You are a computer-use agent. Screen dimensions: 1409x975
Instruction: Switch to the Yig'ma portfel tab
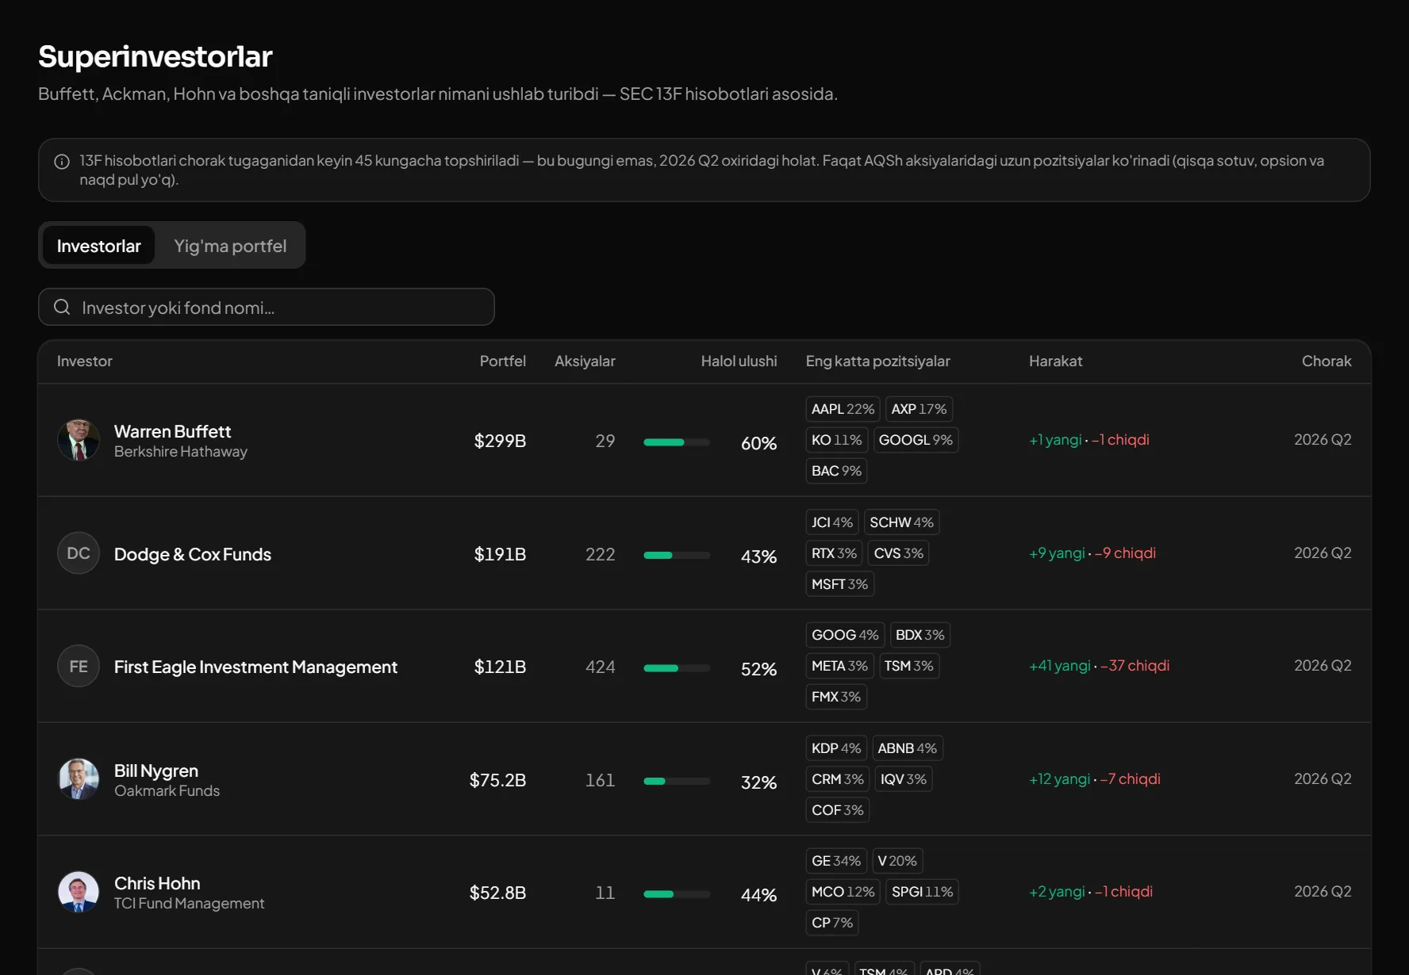[x=230, y=246]
